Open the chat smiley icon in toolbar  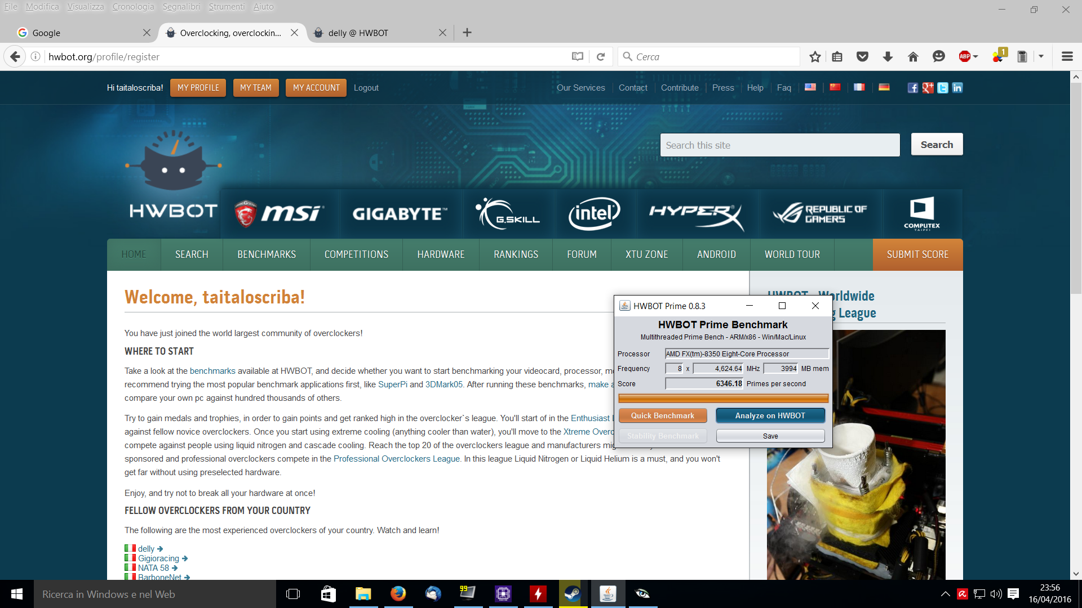938,56
